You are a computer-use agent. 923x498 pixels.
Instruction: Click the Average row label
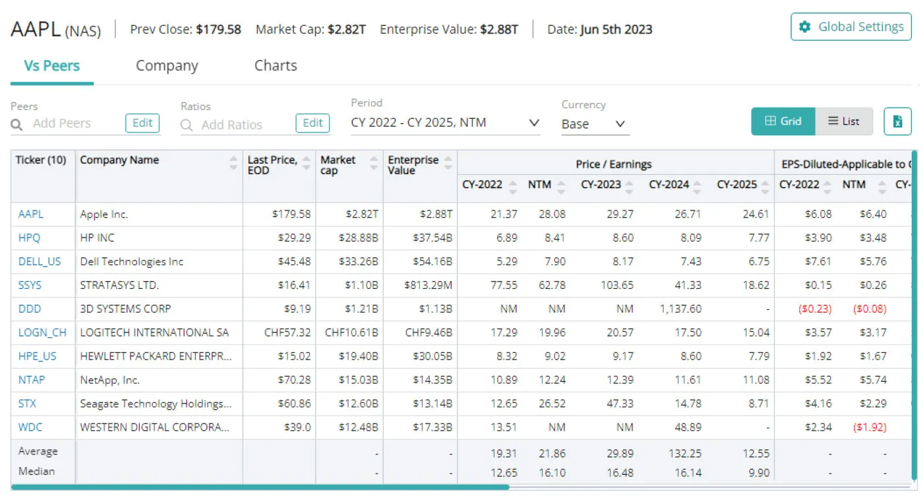pos(38,452)
